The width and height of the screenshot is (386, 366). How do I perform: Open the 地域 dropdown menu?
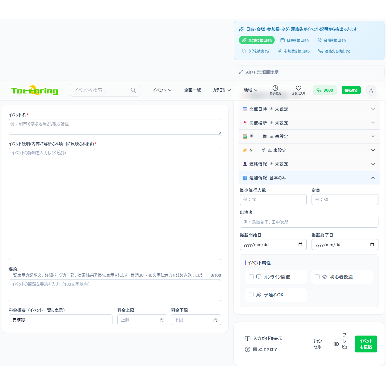coord(251,90)
